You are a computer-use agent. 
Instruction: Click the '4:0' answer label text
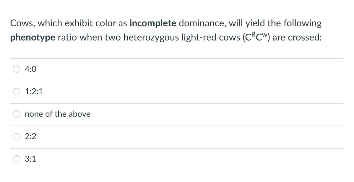[31, 69]
